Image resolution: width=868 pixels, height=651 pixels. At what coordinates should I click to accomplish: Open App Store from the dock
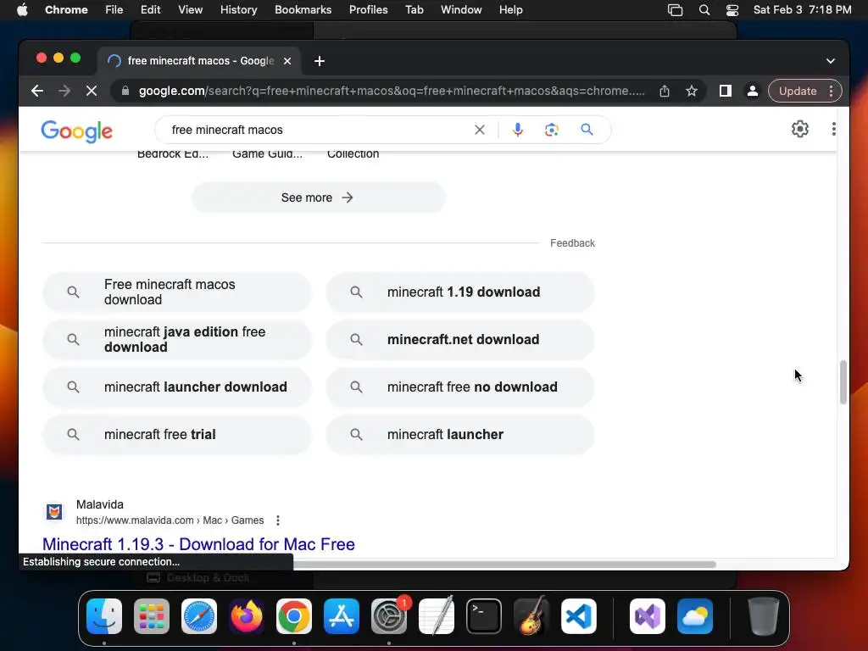click(342, 616)
